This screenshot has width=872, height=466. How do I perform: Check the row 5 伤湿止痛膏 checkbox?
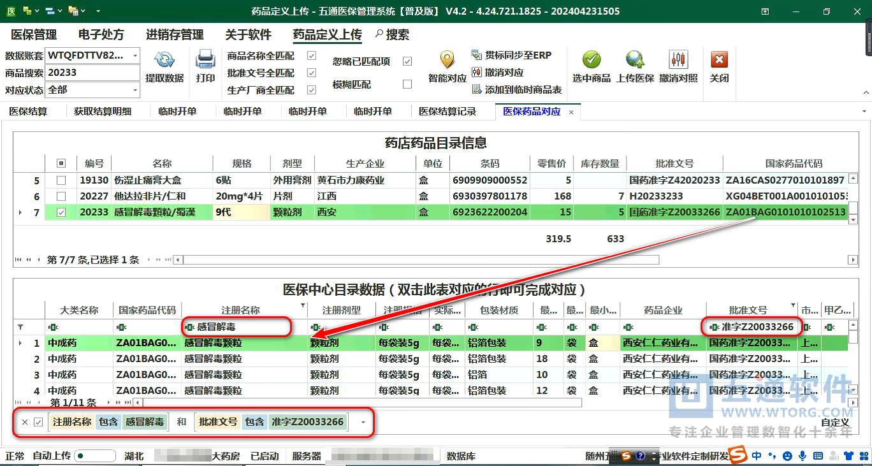[x=61, y=180]
